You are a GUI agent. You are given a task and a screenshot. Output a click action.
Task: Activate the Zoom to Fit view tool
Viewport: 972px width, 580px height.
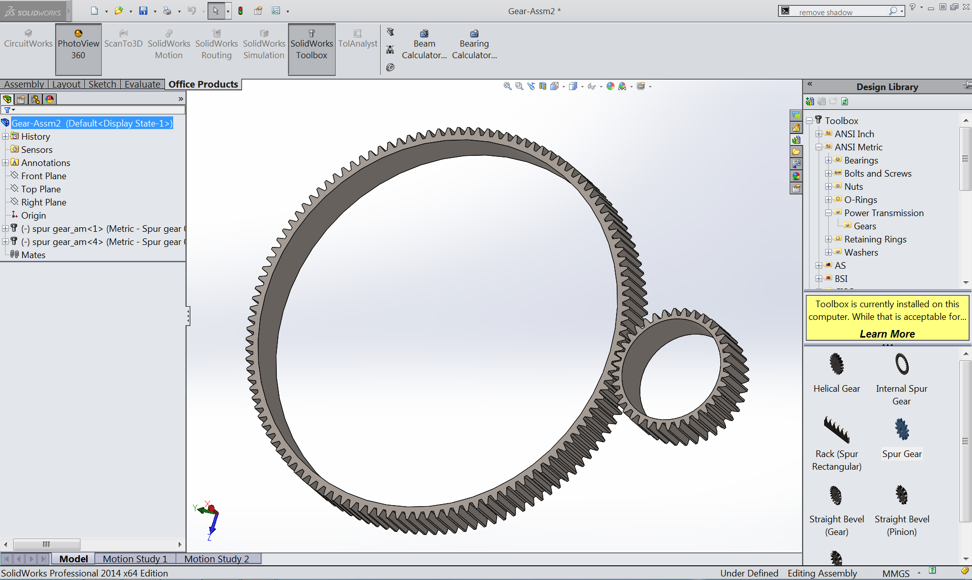tap(507, 86)
